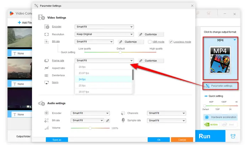Click the NVIDIA acceleration badge
The width and height of the screenshot is (249, 145).
coord(211,124)
